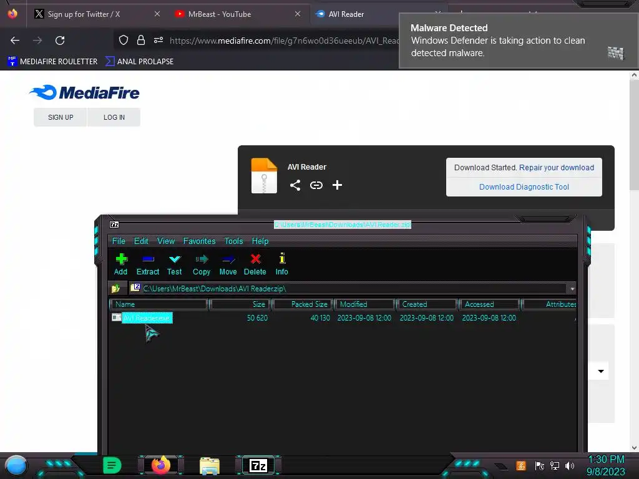Screen dimensions: 639x479
Task: Sort by Accessed column header
Action: (490, 304)
